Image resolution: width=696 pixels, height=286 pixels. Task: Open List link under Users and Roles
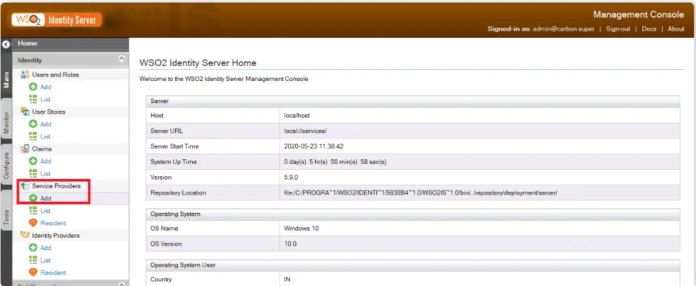coord(45,99)
